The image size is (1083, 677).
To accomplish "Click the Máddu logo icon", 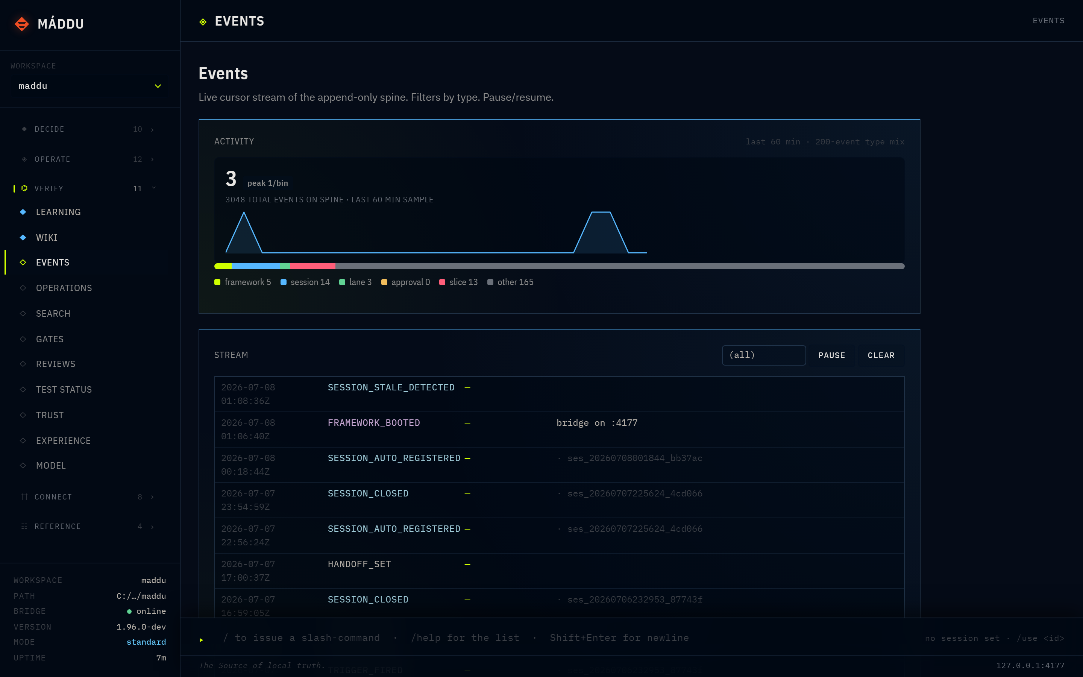I will [21, 24].
